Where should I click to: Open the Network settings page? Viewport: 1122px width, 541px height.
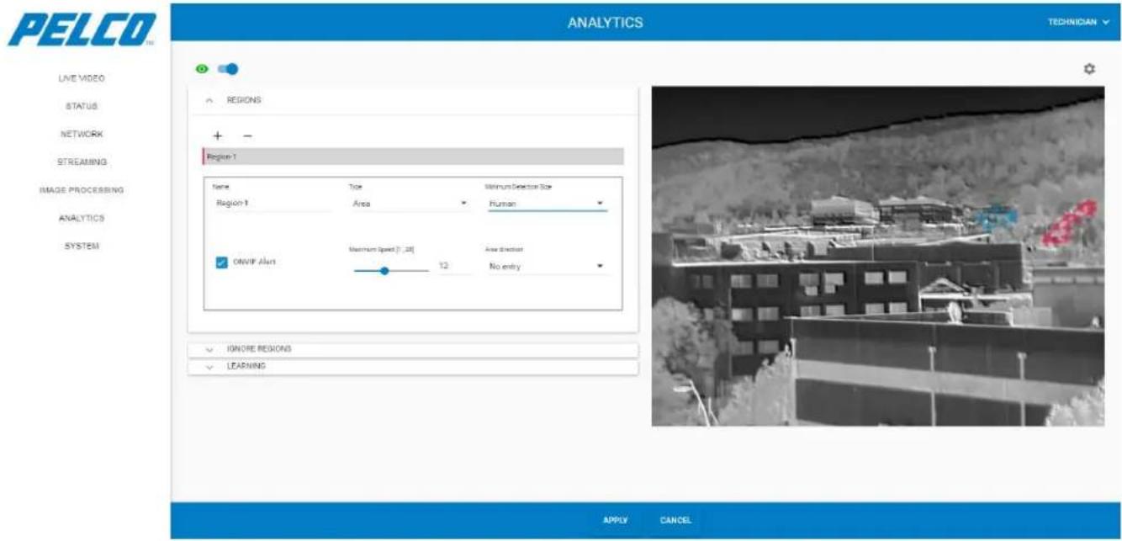(82, 134)
